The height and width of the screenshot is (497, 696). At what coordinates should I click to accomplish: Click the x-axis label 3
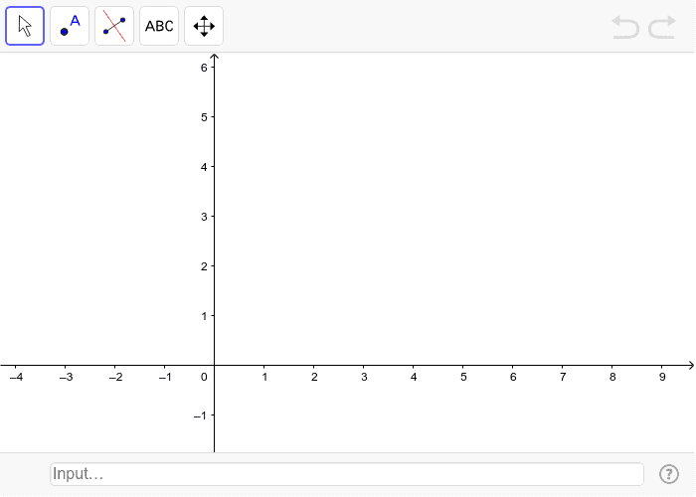click(364, 377)
